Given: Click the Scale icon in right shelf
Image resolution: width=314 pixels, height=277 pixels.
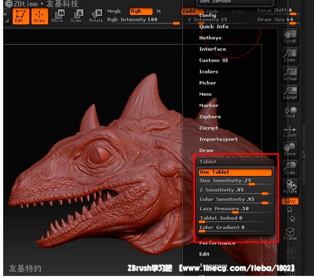Looking at the screenshot, I should [290, 168].
